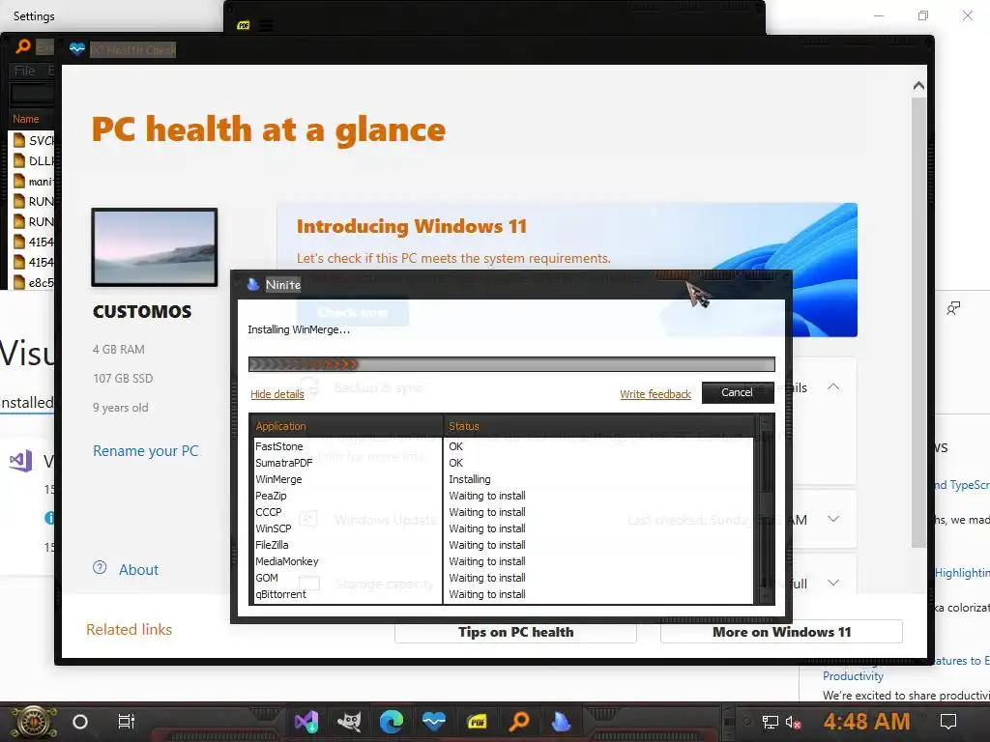The width and height of the screenshot is (990, 742).
Task: Select the mani file row in background list
Action: click(34, 181)
